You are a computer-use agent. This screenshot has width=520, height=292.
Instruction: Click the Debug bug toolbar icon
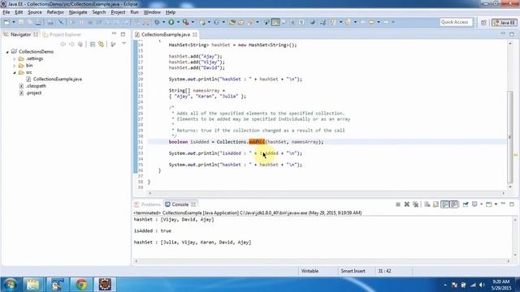click(157, 22)
